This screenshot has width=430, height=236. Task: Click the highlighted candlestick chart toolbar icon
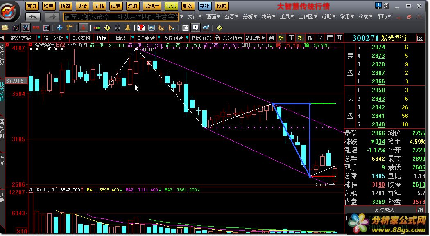click(x=25, y=28)
